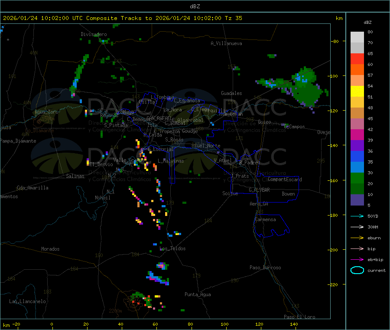Click the Cda_Amarilla map label

pos(32,188)
